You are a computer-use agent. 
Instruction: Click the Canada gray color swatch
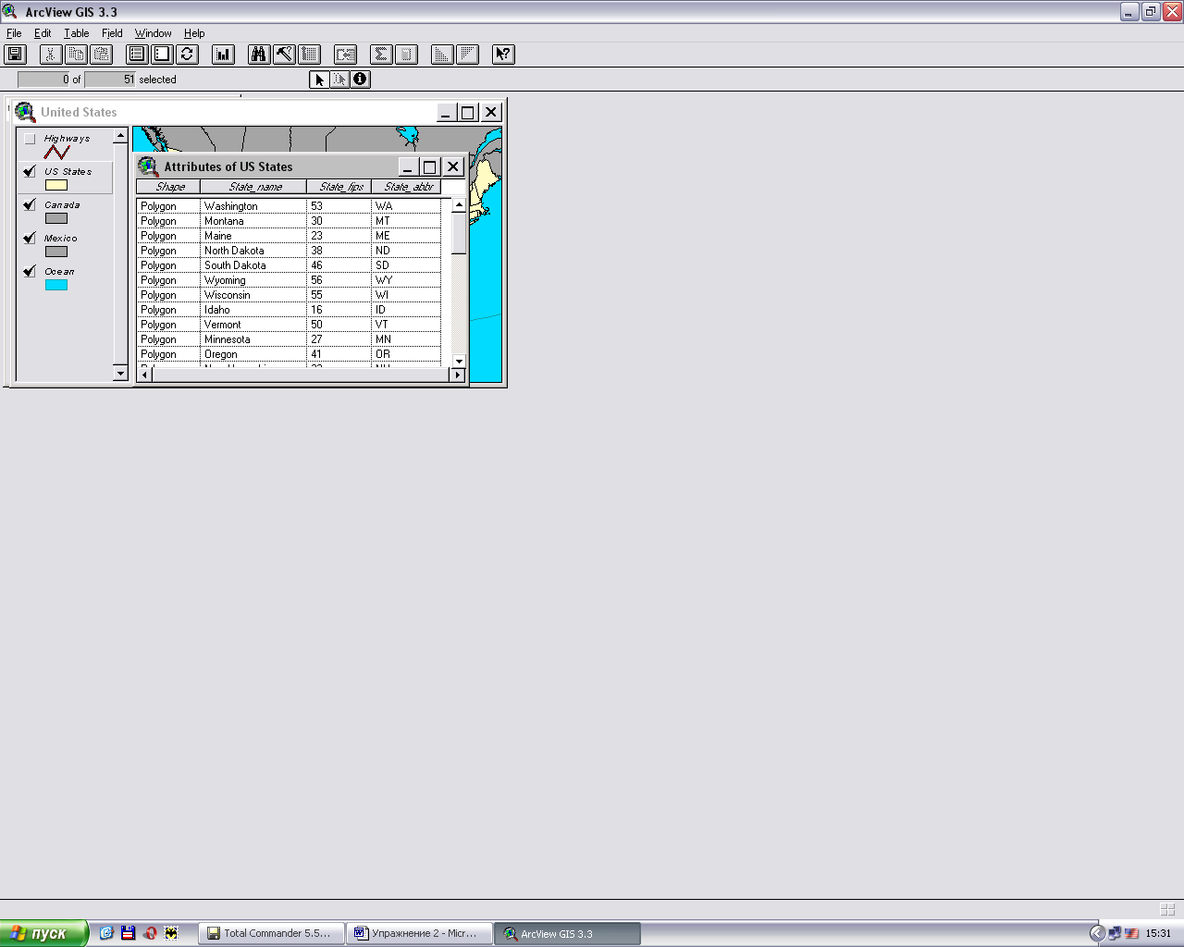56,218
